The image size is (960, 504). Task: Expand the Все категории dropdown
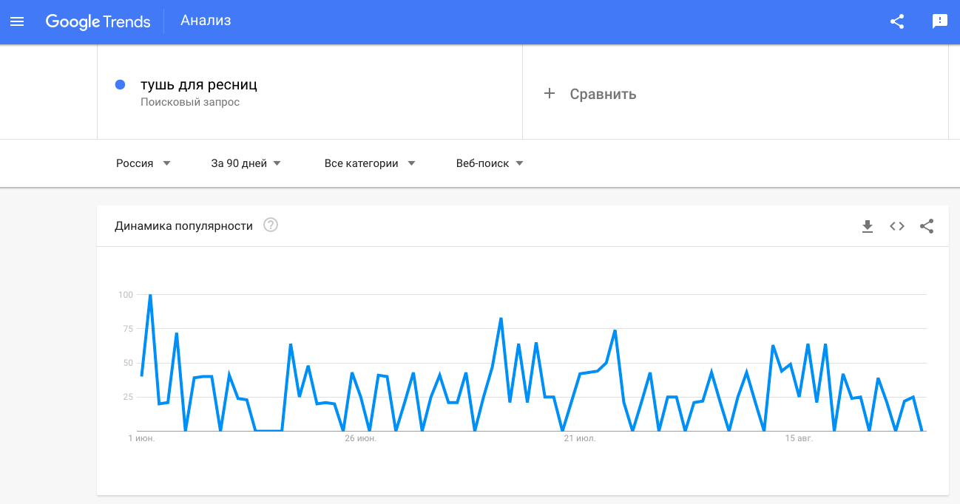[370, 163]
